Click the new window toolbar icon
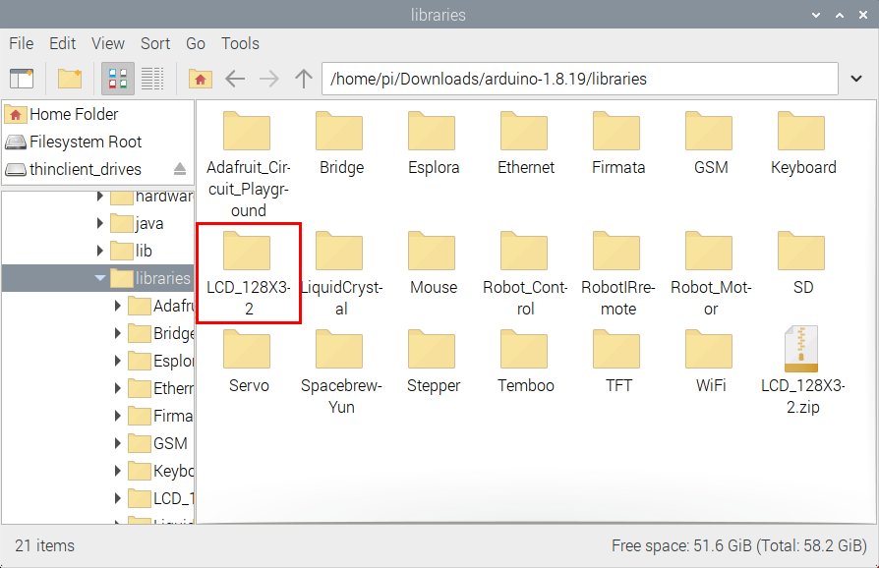The height and width of the screenshot is (568, 879). 22,79
